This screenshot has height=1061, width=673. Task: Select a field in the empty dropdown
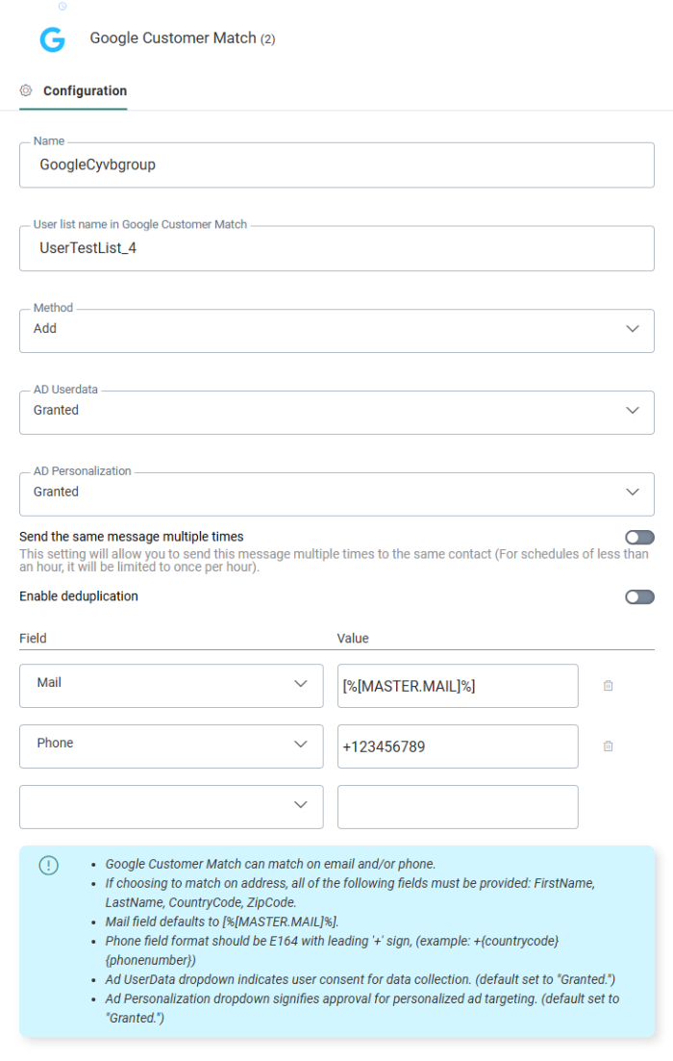point(171,806)
